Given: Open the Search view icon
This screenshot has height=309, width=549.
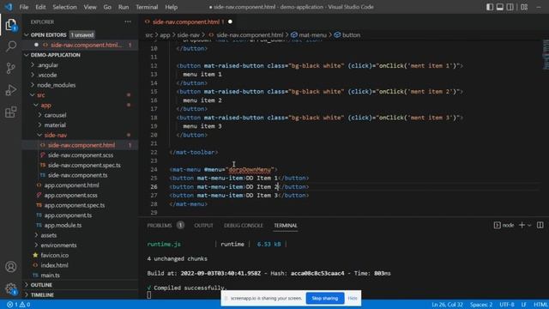Looking at the screenshot, I should 11,46.
